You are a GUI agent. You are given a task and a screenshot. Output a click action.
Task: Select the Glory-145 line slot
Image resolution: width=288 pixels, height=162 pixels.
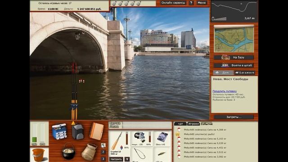click(162, 139)
